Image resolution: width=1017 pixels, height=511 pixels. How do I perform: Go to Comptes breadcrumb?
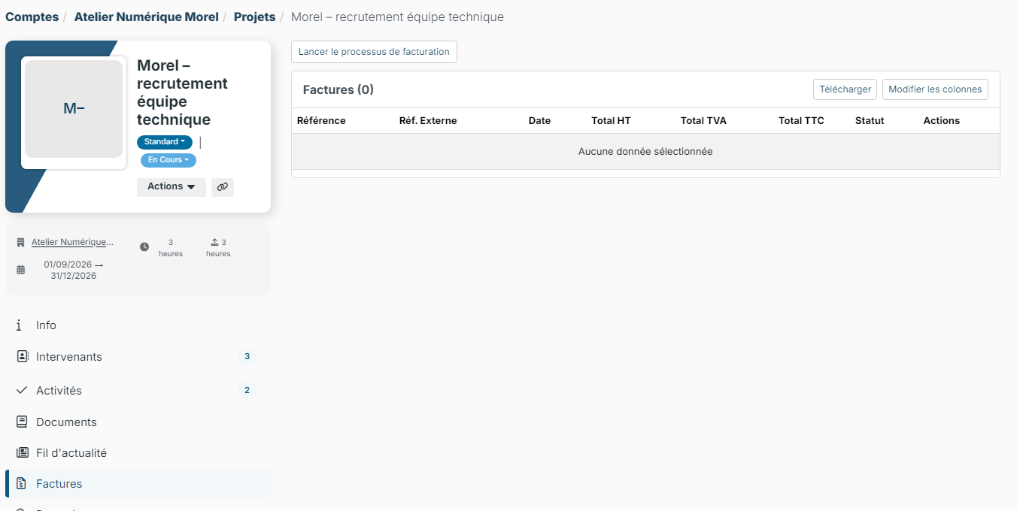[x=32, y=17]
